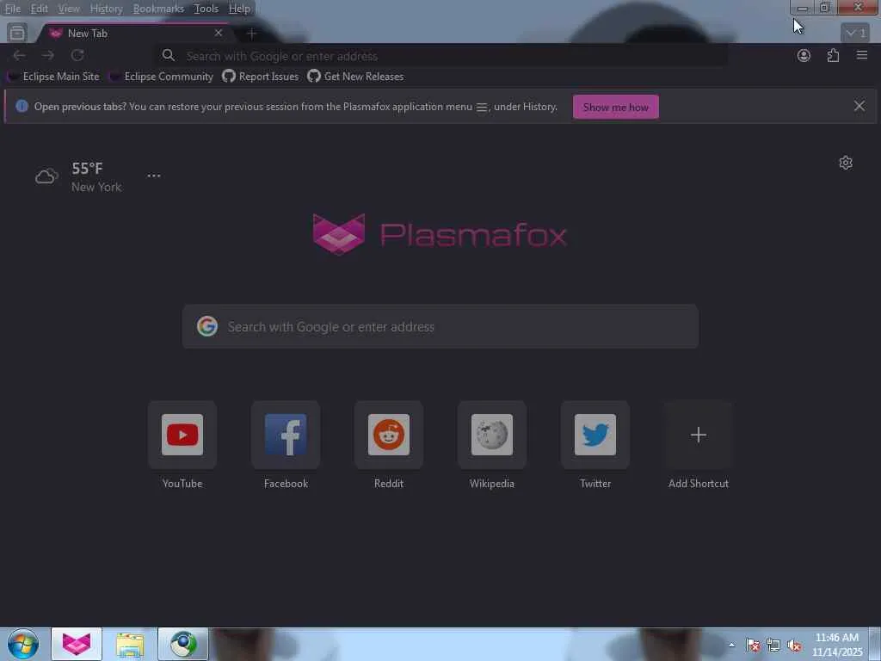Open the weather widget options menu
Screen dimensions: 881x661
(154, 176)
